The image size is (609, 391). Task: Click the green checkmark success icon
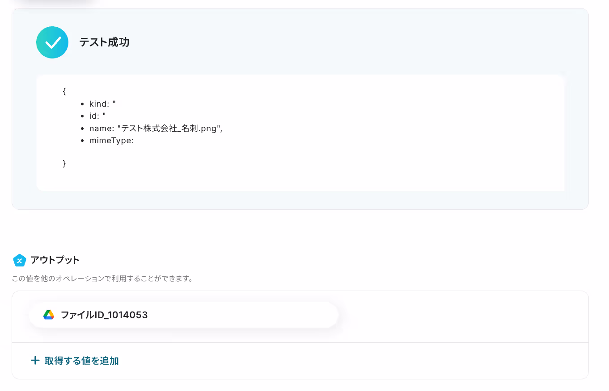coord(52,42)
